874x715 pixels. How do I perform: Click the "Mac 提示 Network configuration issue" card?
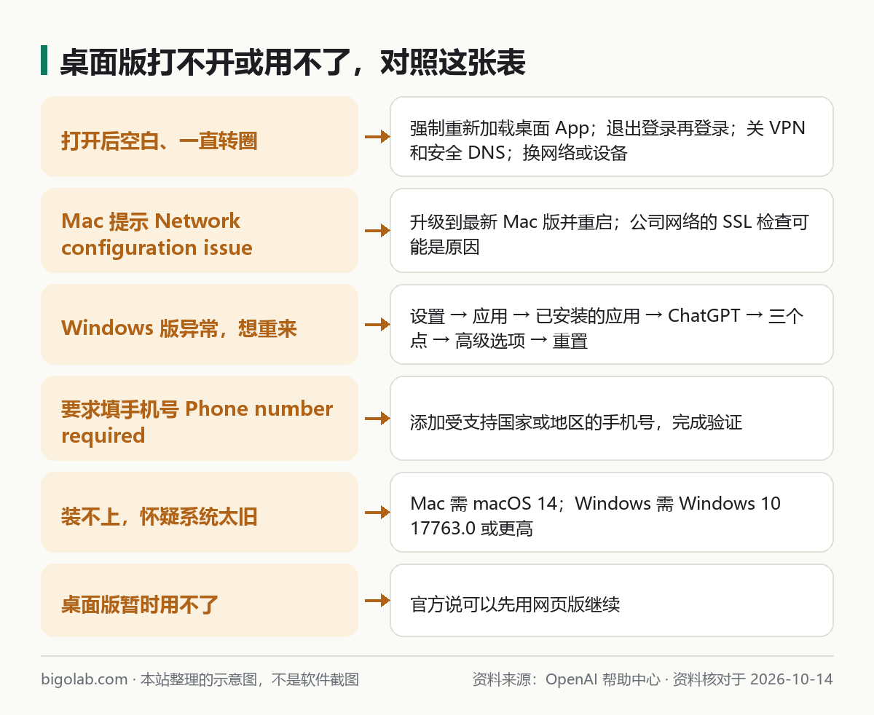tap(200, 230)
